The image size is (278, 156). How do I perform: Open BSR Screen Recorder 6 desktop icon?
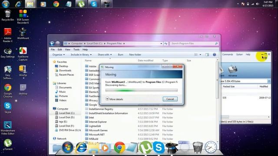click(23, 16)
